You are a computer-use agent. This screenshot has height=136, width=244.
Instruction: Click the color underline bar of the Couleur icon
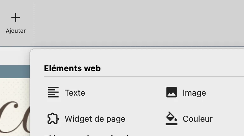(x=172, y=124)
